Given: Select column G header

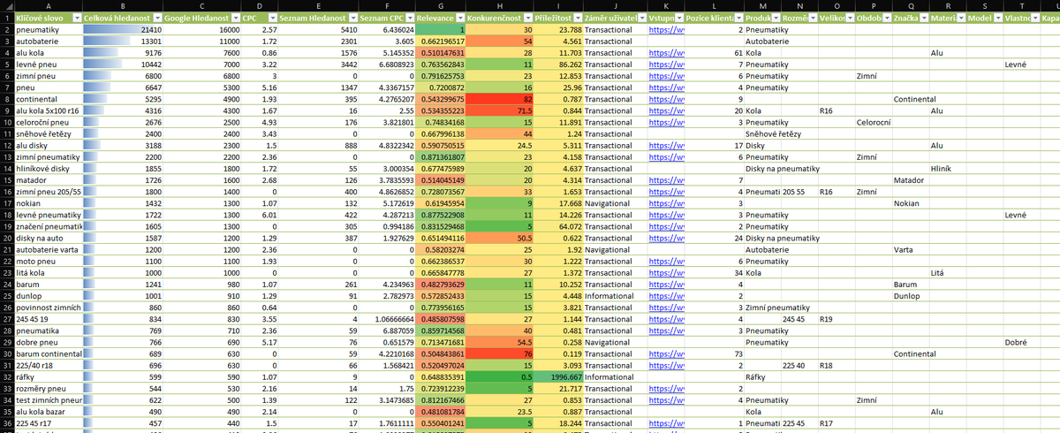Looking at the screenshot, I should [x=441, y=5].
